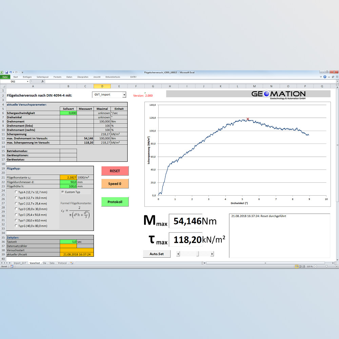339x339 pixels.
Task: Open the Entwicklertools ribbon tab
Action: pos(113,77)
